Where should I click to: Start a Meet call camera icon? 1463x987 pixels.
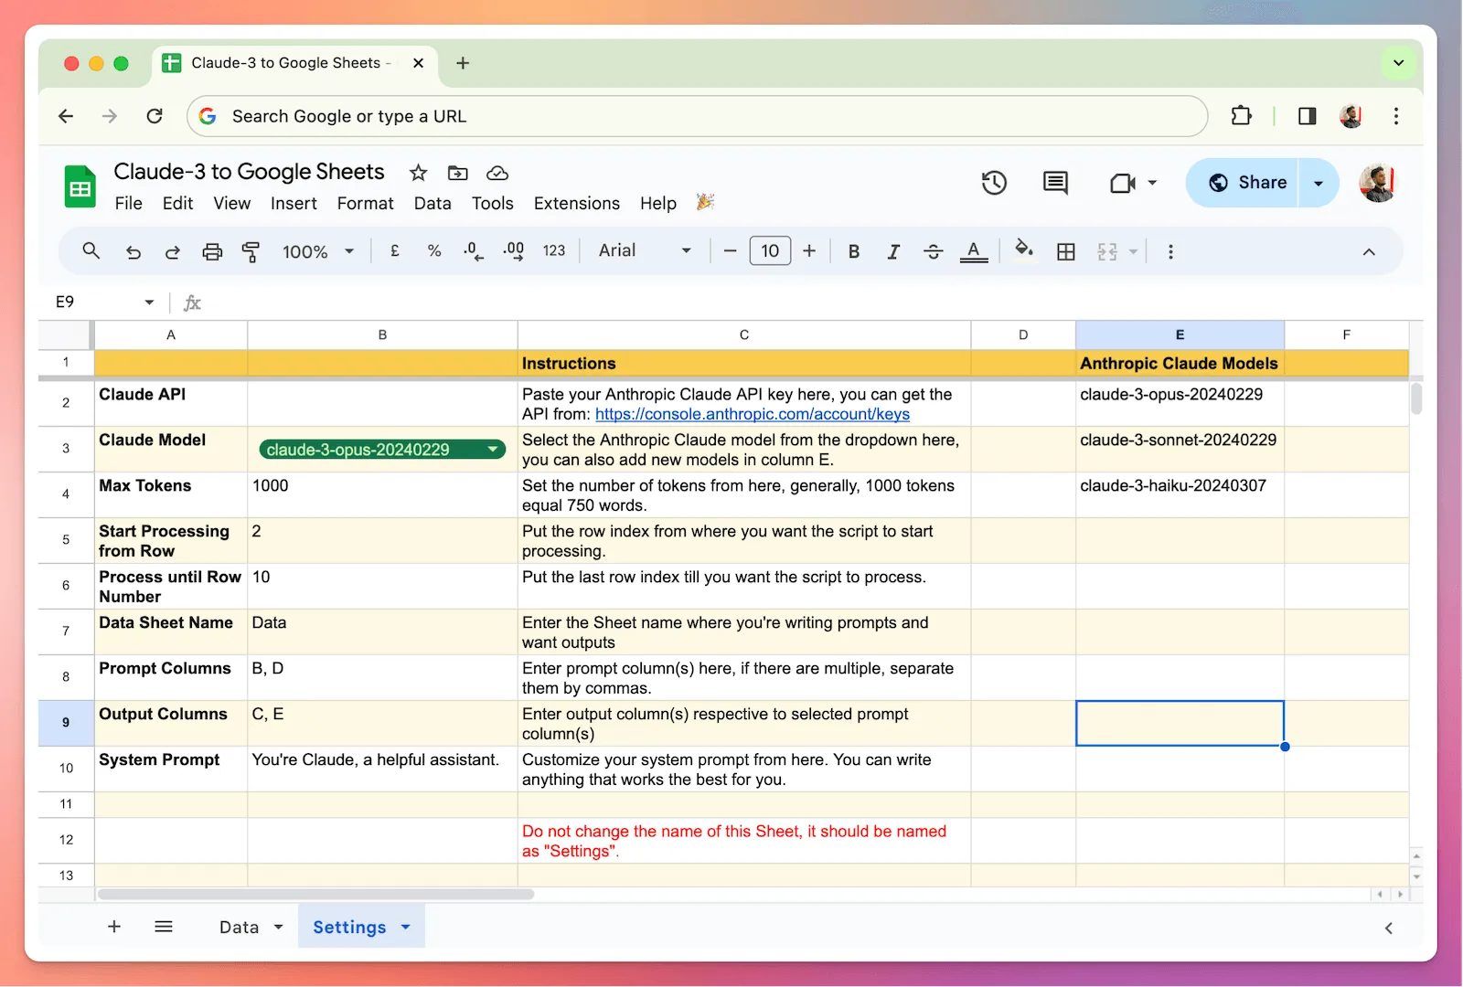[x=1122, y=184]
